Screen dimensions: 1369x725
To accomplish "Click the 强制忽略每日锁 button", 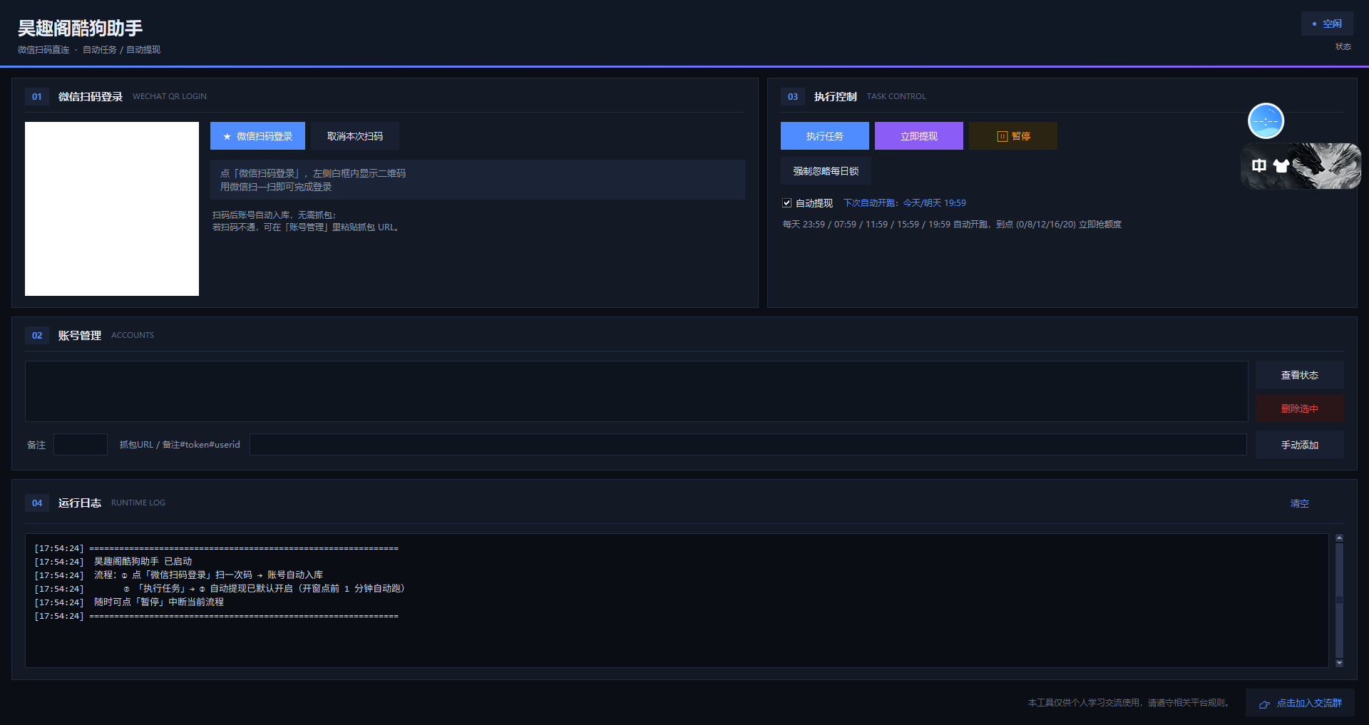I will [x=826, y=171].
